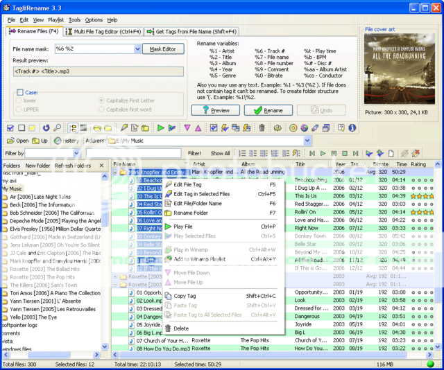Click the trash can delete icon in the toolbar
Image resolution: width=444 pixels, height=370 pixels.
pos(262,128)
